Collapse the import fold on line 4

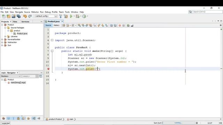point(52,40)
